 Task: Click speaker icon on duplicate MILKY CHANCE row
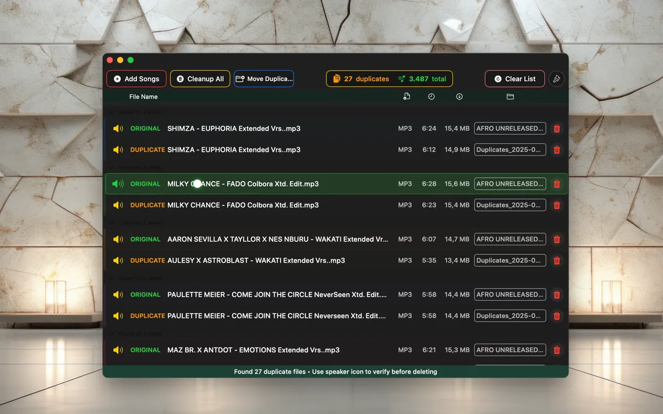(118, 205)
